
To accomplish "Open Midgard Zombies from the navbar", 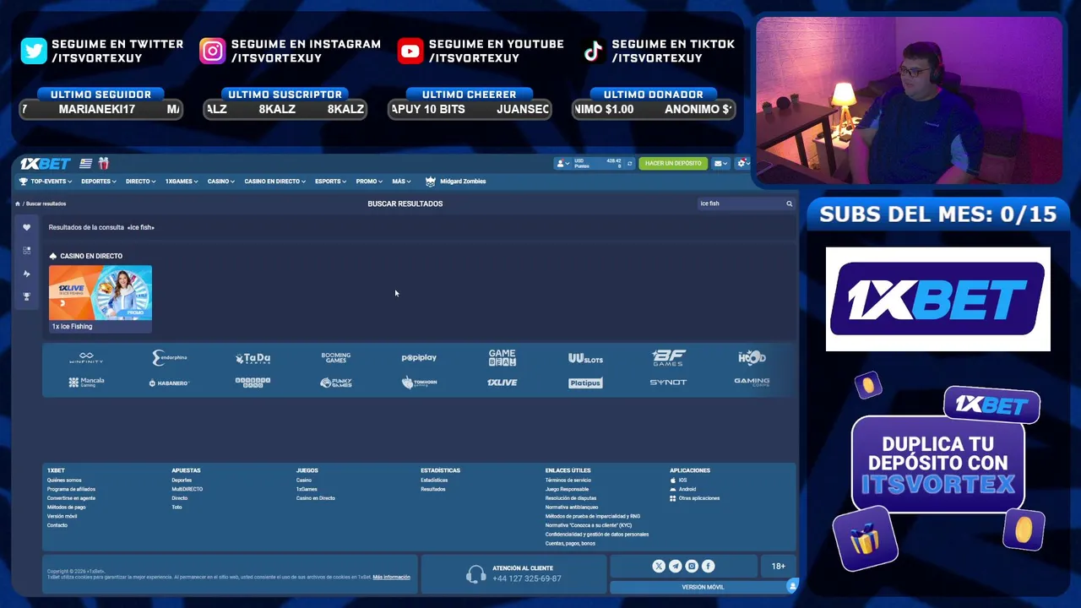I will [456, 182].
